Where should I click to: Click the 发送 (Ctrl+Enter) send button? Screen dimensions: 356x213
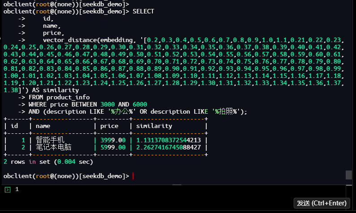(321, 203)
